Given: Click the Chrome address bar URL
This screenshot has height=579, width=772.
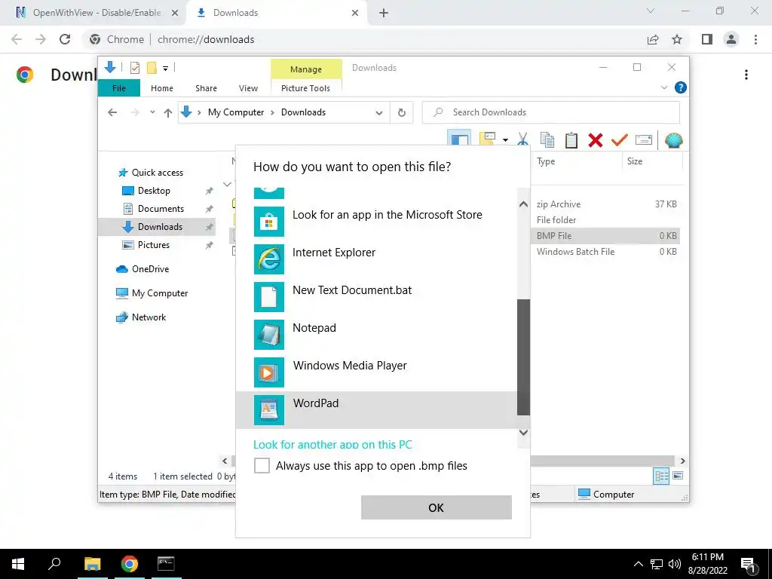Looking at the screenshot, I should [206, 39].
